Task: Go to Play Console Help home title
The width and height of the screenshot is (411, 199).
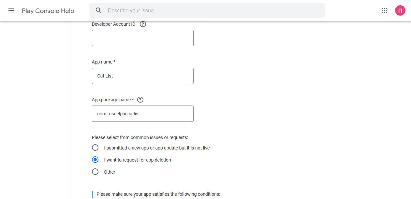Action: tap(48, 11)
